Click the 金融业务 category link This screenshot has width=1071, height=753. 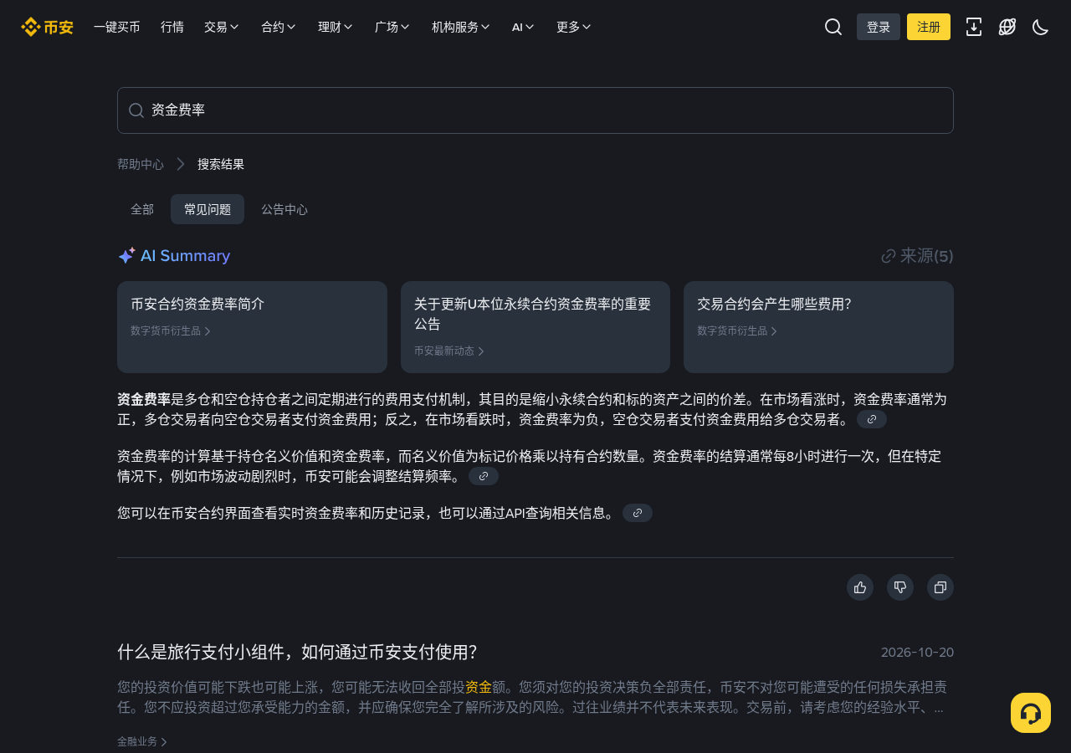click(x=142, y=741)
